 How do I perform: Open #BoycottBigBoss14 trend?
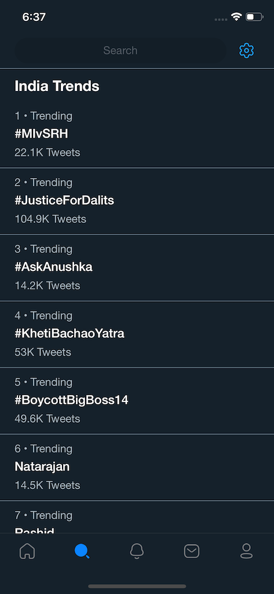[x=137, y=401]
